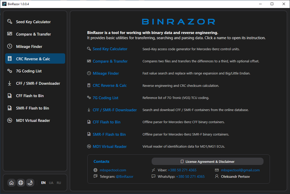Click the WhatsApp chat bubble icon
The height and width of the screenshot is (194, 290).
[153, 176]
